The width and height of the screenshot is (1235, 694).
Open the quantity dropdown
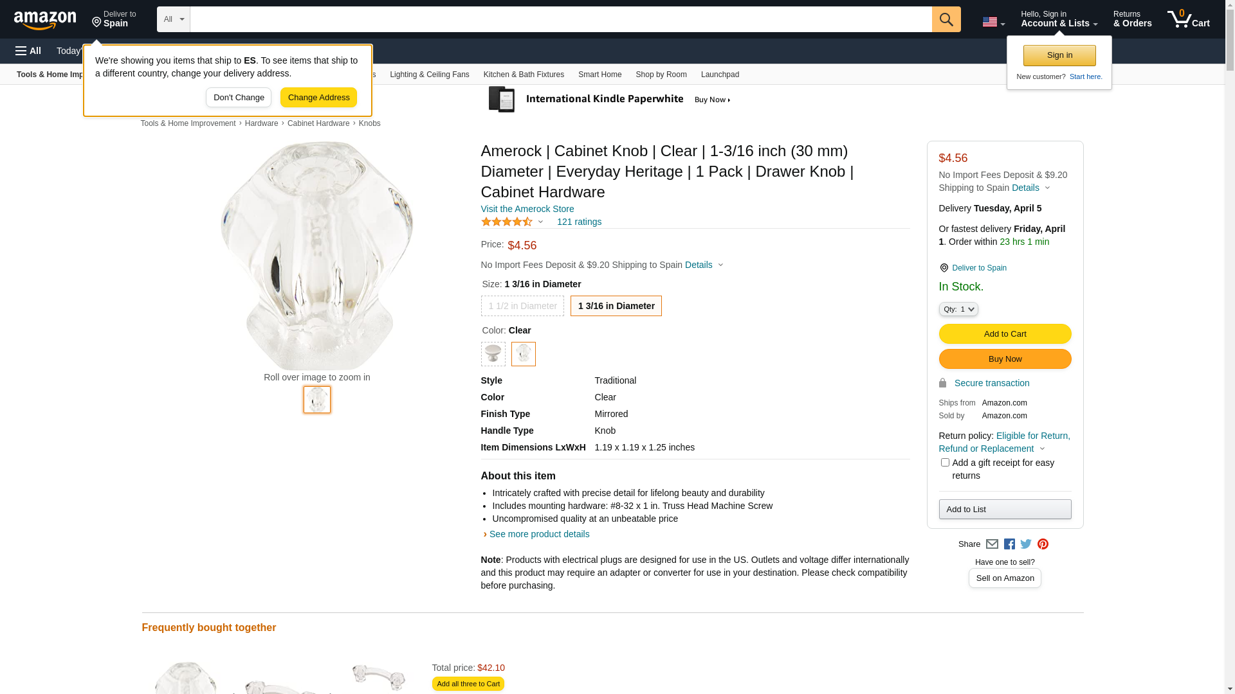[x=958, y=309]
